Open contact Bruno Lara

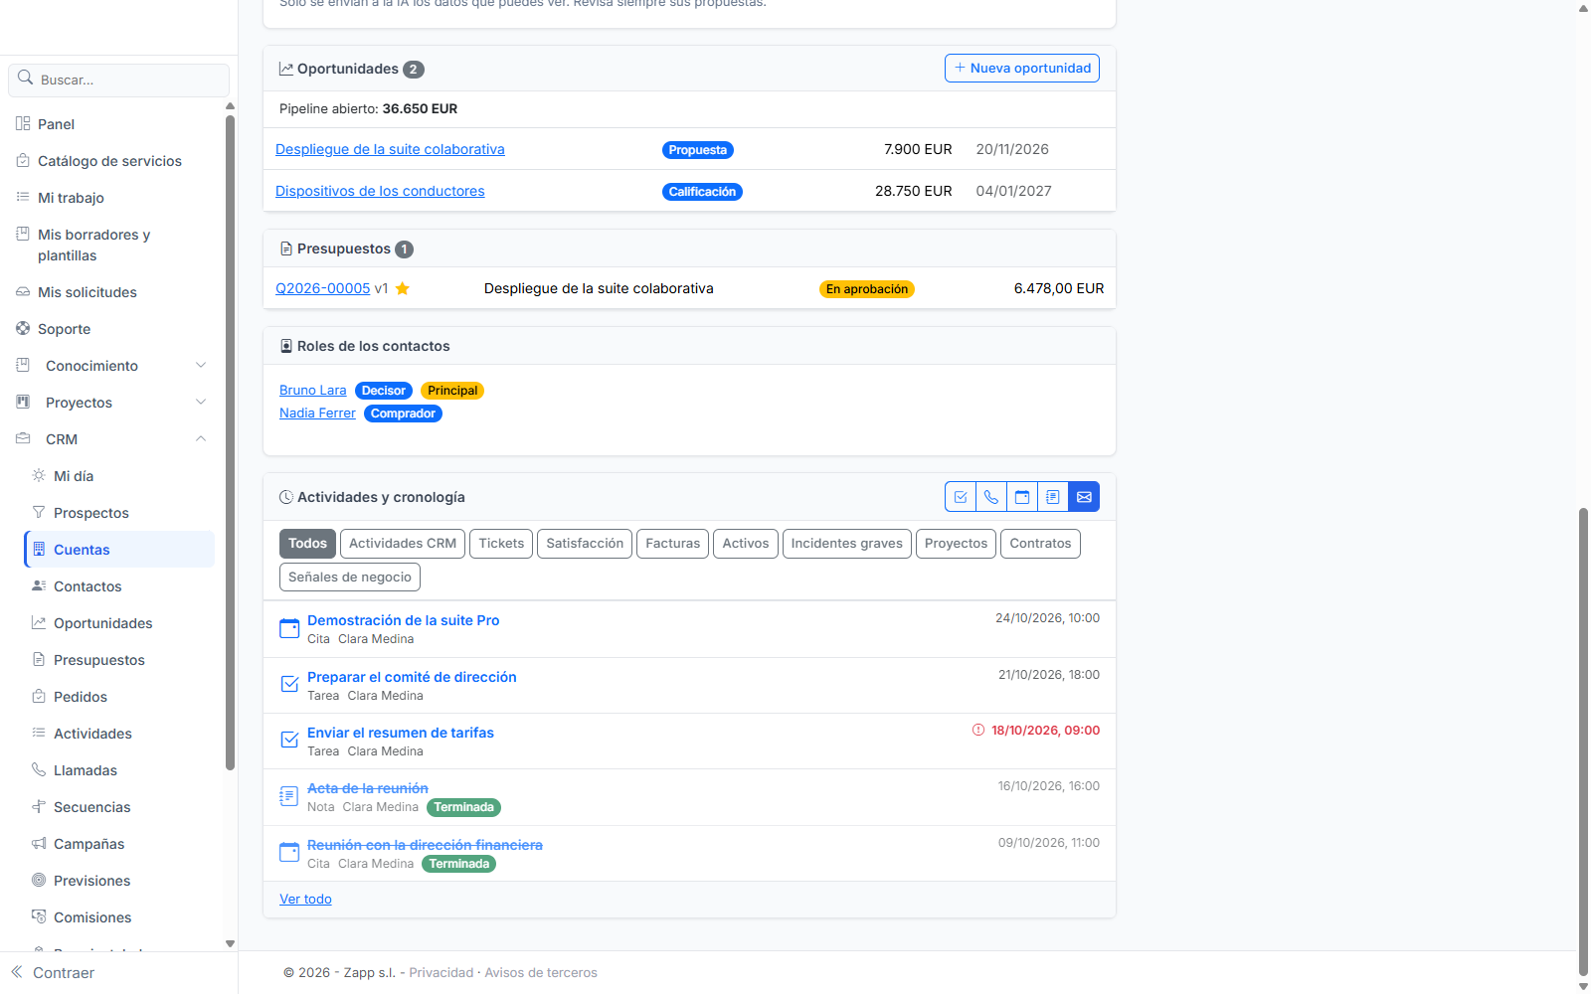click(x=313, y=391)
